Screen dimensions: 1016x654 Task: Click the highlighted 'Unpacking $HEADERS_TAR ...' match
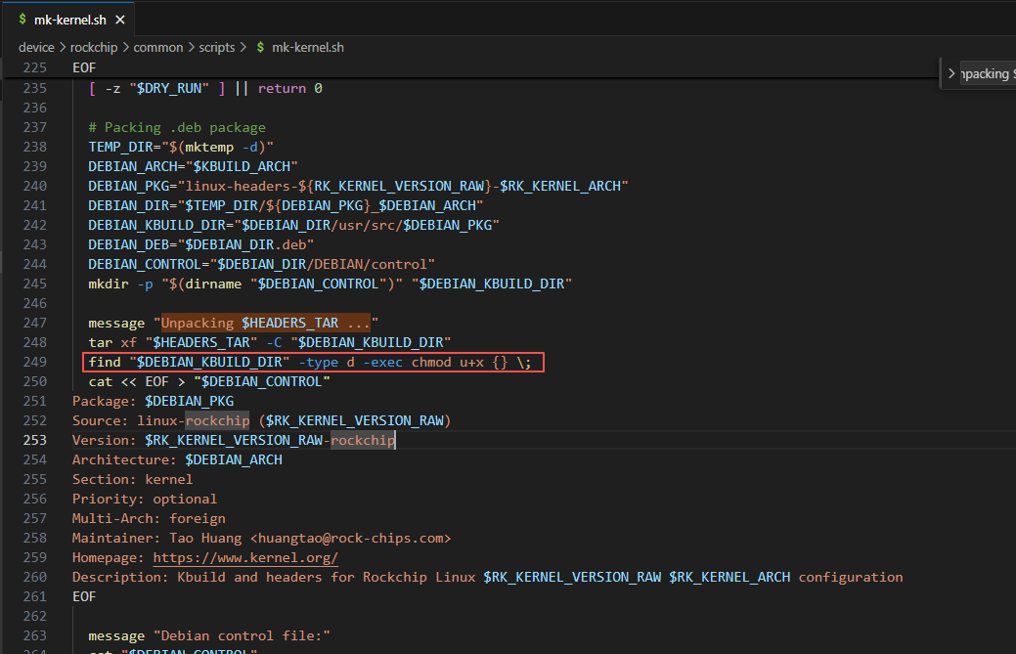[x=266, y=324]
